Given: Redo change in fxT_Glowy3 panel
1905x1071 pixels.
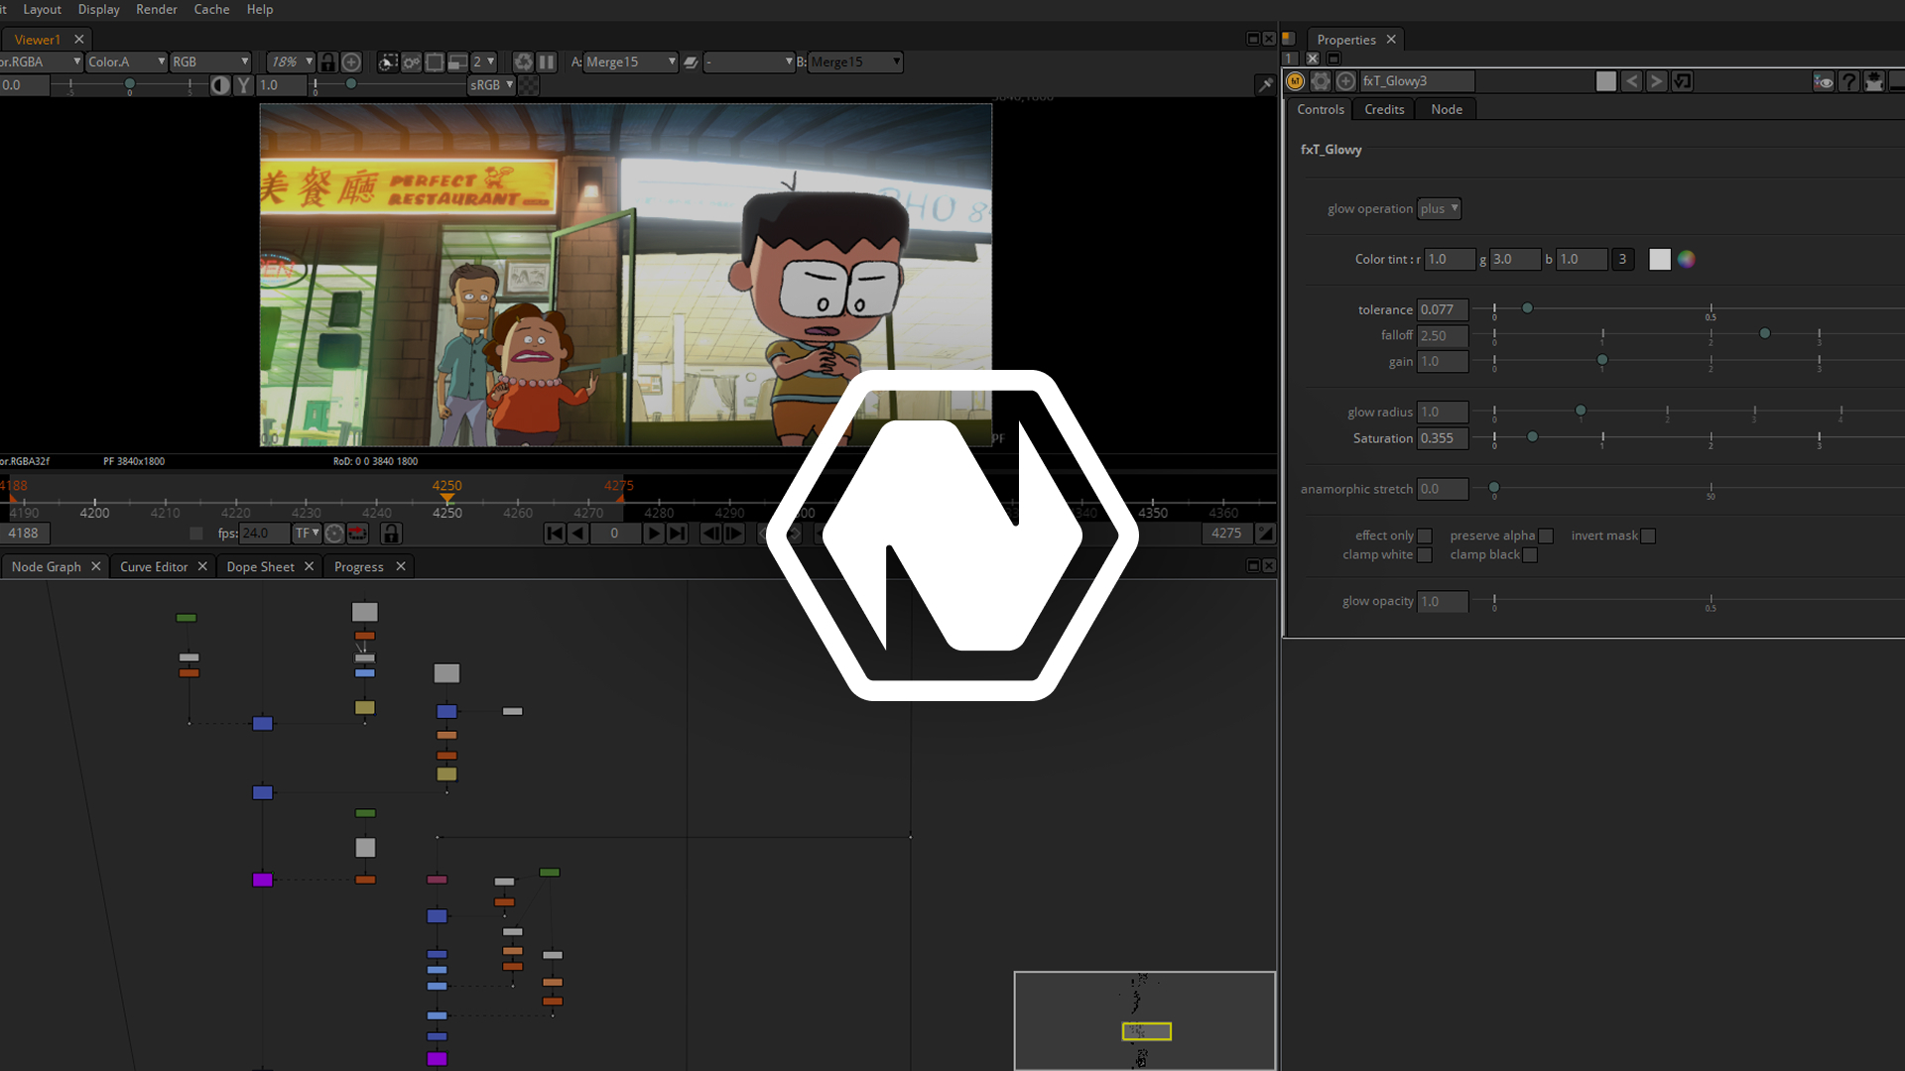Looking at the screenshot, I should click(1656, 81).
